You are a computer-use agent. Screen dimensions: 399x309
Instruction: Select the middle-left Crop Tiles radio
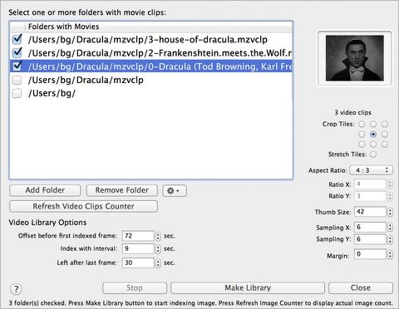362,135
